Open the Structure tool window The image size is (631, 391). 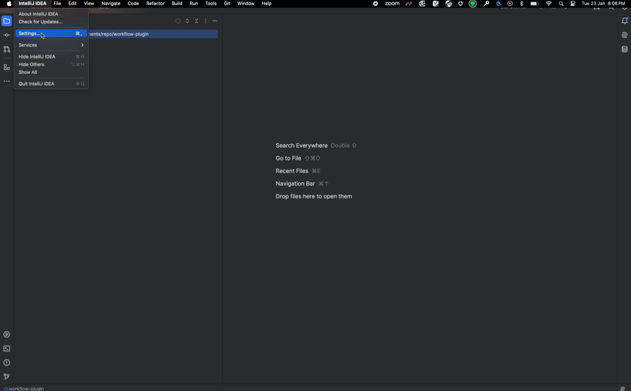pyautogui.click(x=7, y=67)
